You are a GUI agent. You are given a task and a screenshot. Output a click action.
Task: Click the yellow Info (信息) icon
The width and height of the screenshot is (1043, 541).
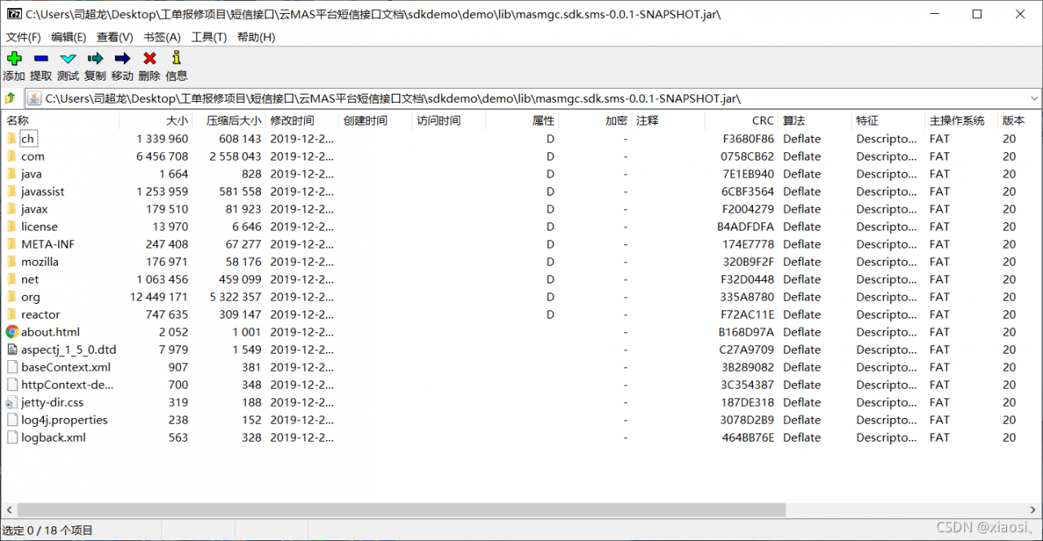pyautogui.click(x=176, y=59)
